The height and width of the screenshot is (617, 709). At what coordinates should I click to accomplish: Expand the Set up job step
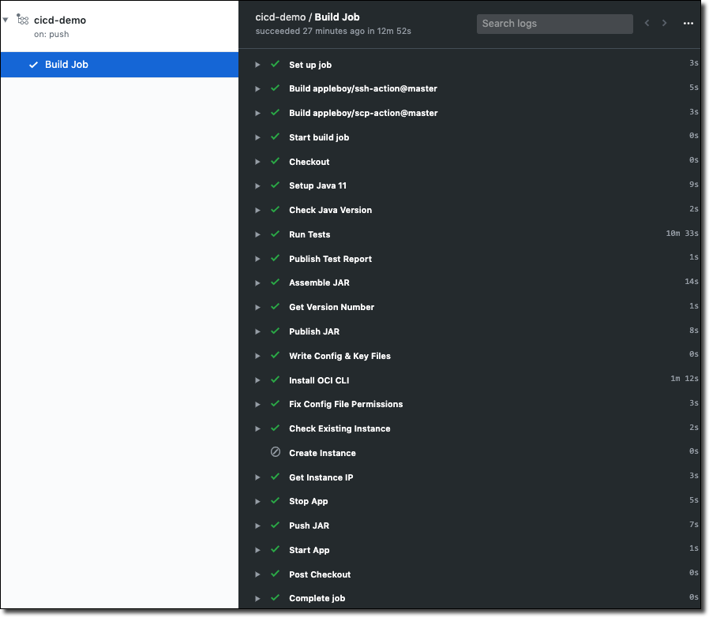pos(258,65)
